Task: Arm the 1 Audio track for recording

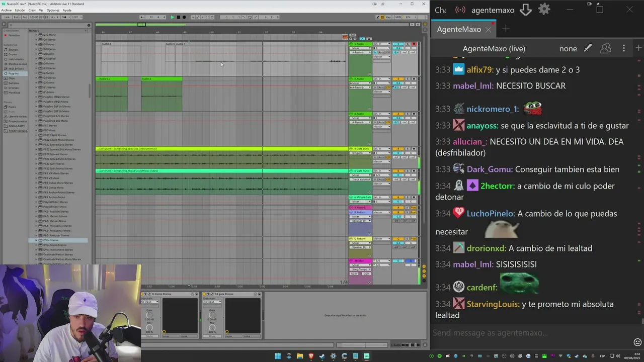Action: point(414,44)
